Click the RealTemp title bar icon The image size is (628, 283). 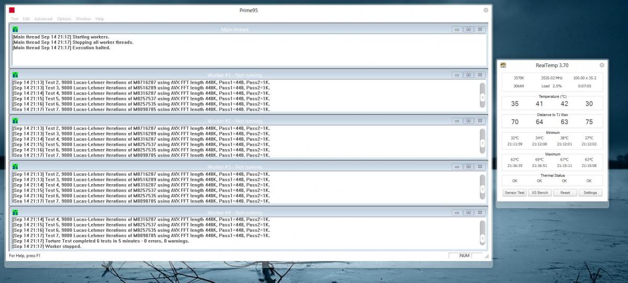pos(503,65)
